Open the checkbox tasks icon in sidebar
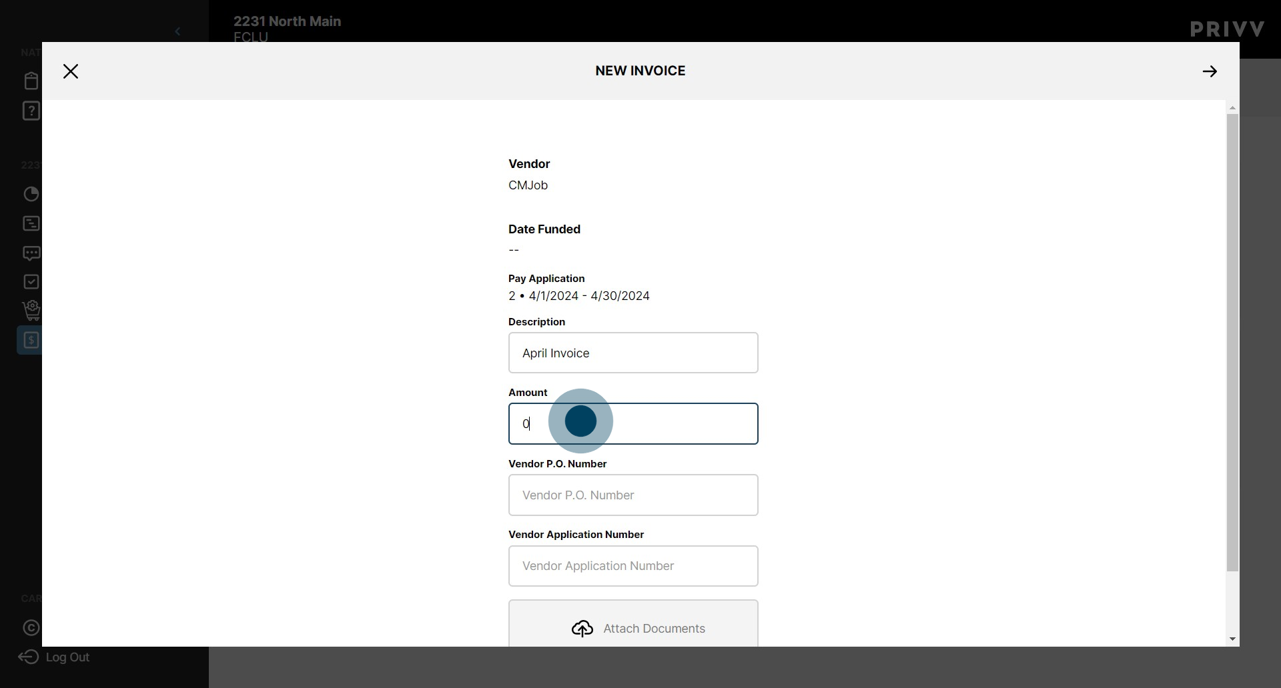The height and width of the screenshot is (688, 1281). (31, 282)
